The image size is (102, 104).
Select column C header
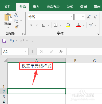93,61
